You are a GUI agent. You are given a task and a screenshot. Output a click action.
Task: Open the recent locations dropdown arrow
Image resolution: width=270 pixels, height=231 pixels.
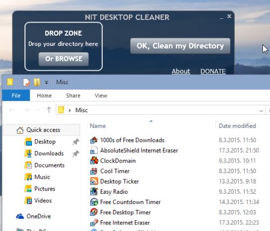pos(38,110)
